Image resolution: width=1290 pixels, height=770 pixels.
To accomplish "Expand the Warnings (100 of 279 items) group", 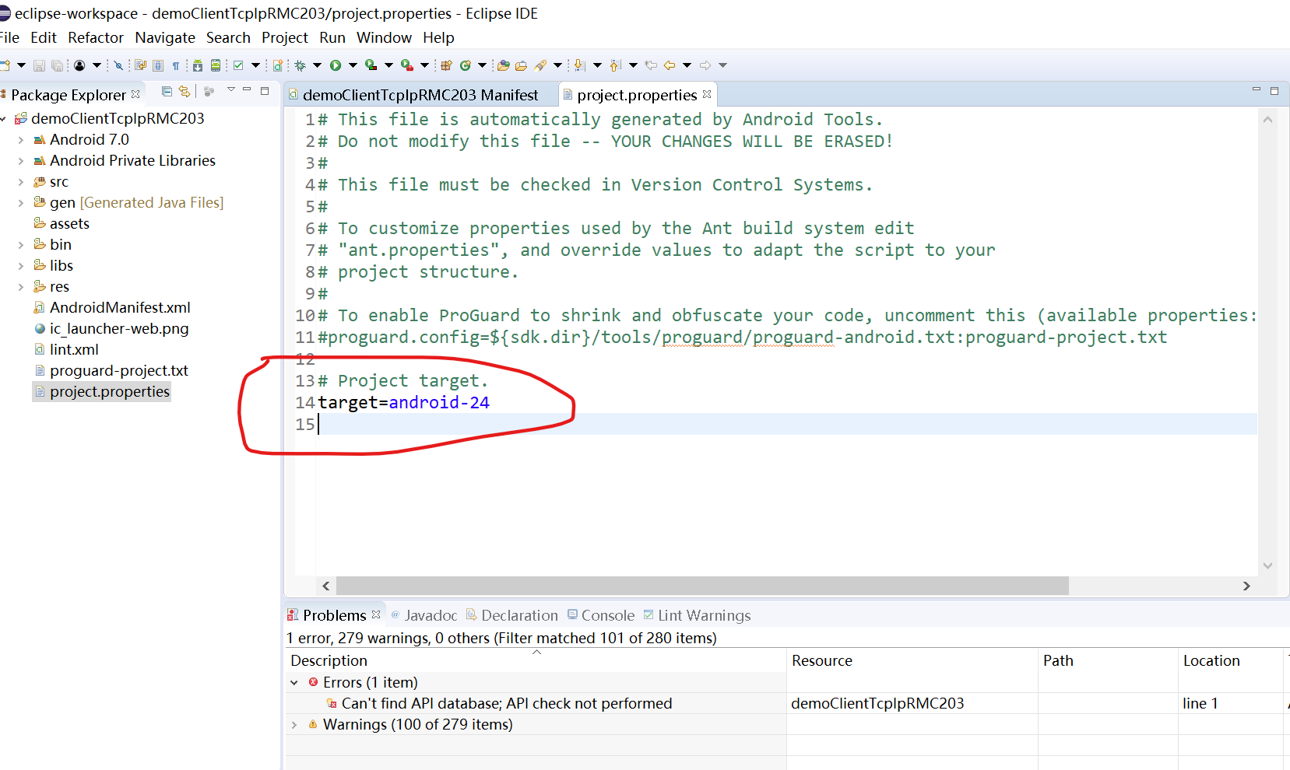I will tap(294, 725).
